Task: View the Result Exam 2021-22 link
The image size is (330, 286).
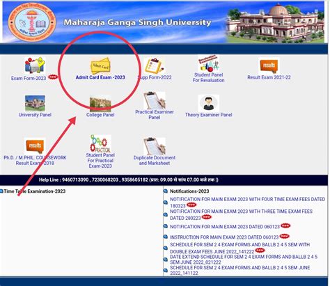Action: point(269,77)
